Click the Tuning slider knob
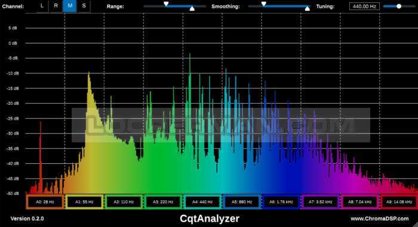Screen dimensions: 418x227 pos(399,6)
